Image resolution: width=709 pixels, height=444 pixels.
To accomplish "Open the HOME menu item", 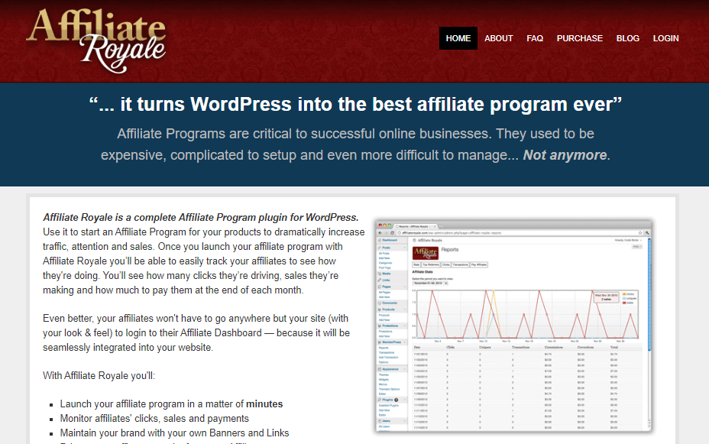I will click(458, 38).
